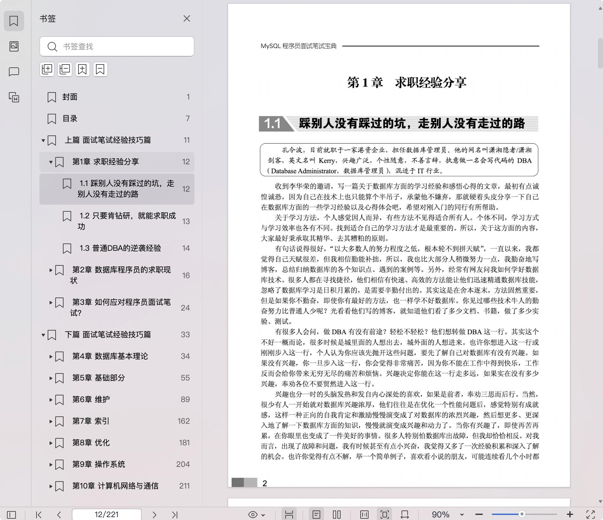
Task: Zoom in with the plus button
Action: tap(570, 514)
